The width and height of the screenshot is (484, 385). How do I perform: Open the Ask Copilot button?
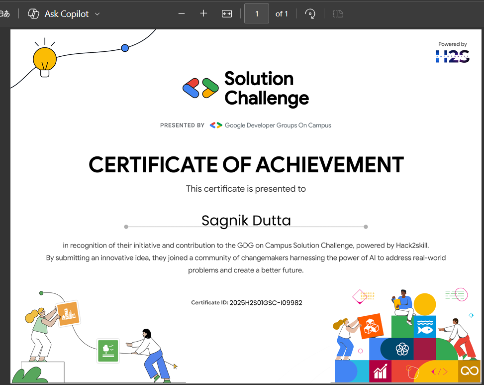tap(59, 14)
